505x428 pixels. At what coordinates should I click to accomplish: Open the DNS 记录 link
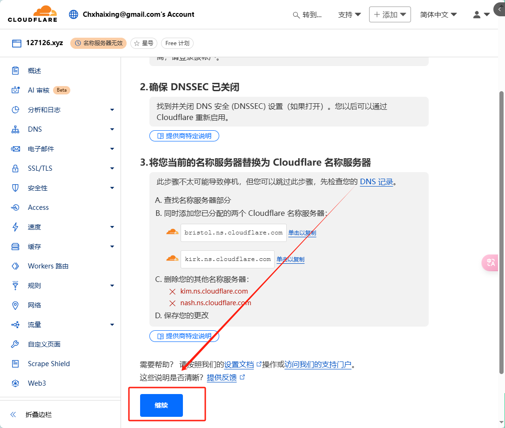pos(377,182)
